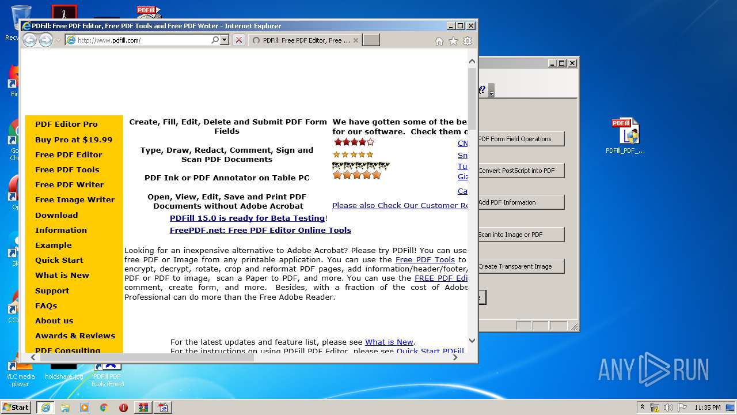Click Add PDF Information button
737x415 pixels.
[521, 202]
